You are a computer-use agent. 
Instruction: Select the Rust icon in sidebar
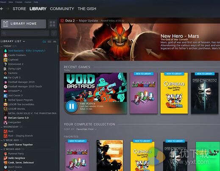point(6,131)
